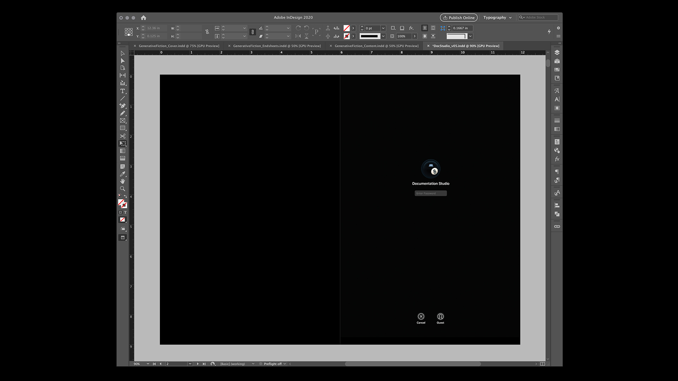Viewport: 678px width, 381px height.
Task: Choose the Scissors tool
Action: tap(123, 136)
